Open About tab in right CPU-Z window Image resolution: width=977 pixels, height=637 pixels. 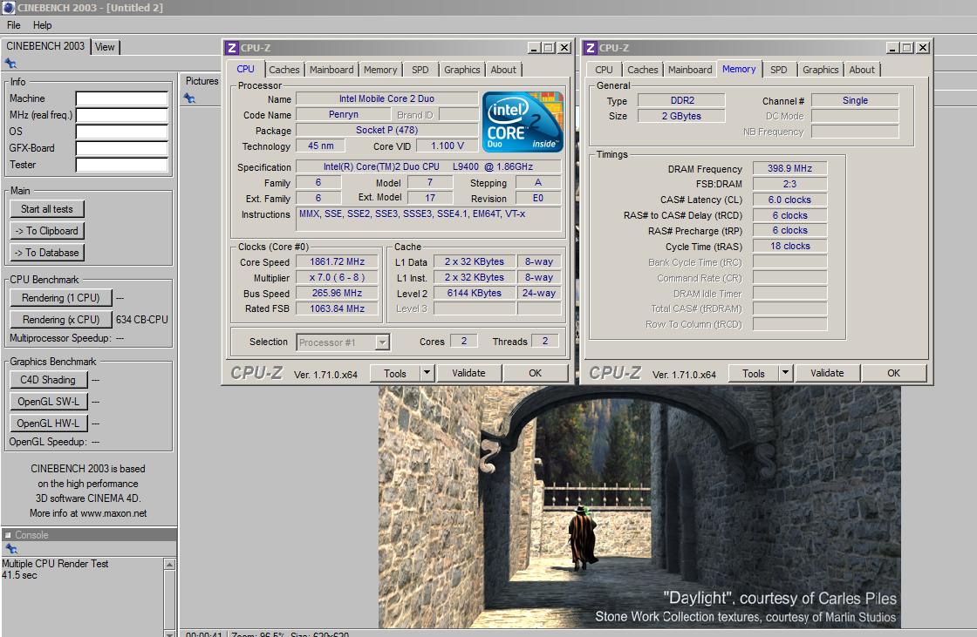[x=862, y=70]
